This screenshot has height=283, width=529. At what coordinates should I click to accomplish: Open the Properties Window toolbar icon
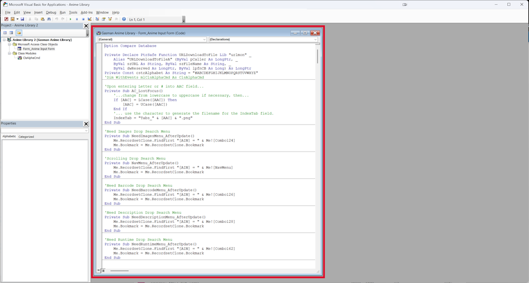(x=104, y=19)
